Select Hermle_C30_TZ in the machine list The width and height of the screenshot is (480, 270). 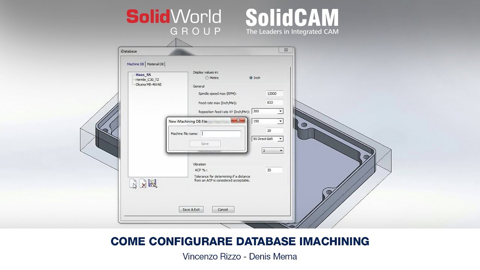147,79
